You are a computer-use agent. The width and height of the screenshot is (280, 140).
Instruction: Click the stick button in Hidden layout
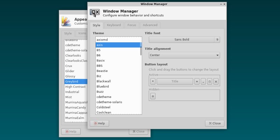[x=153, y=96]
